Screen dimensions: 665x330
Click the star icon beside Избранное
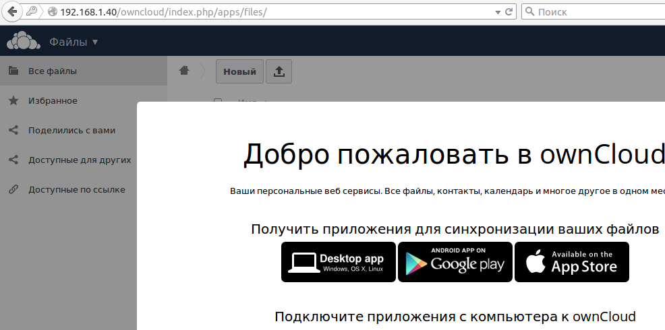click(x=13, y=100)
